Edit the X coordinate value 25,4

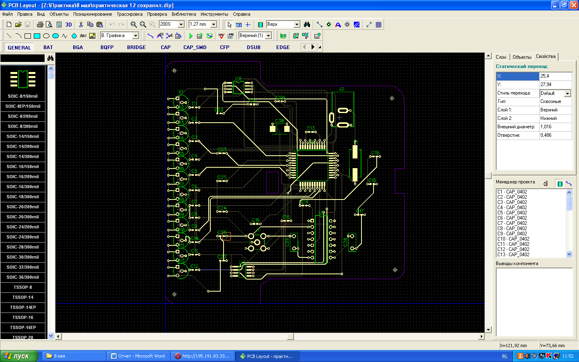point(555,76)
